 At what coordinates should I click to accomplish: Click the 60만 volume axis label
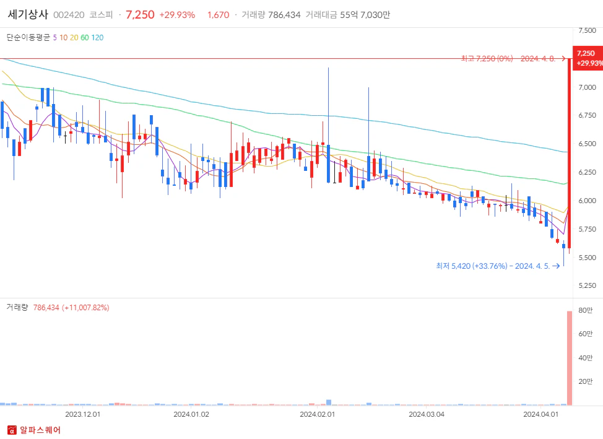[x=585, y=334]
